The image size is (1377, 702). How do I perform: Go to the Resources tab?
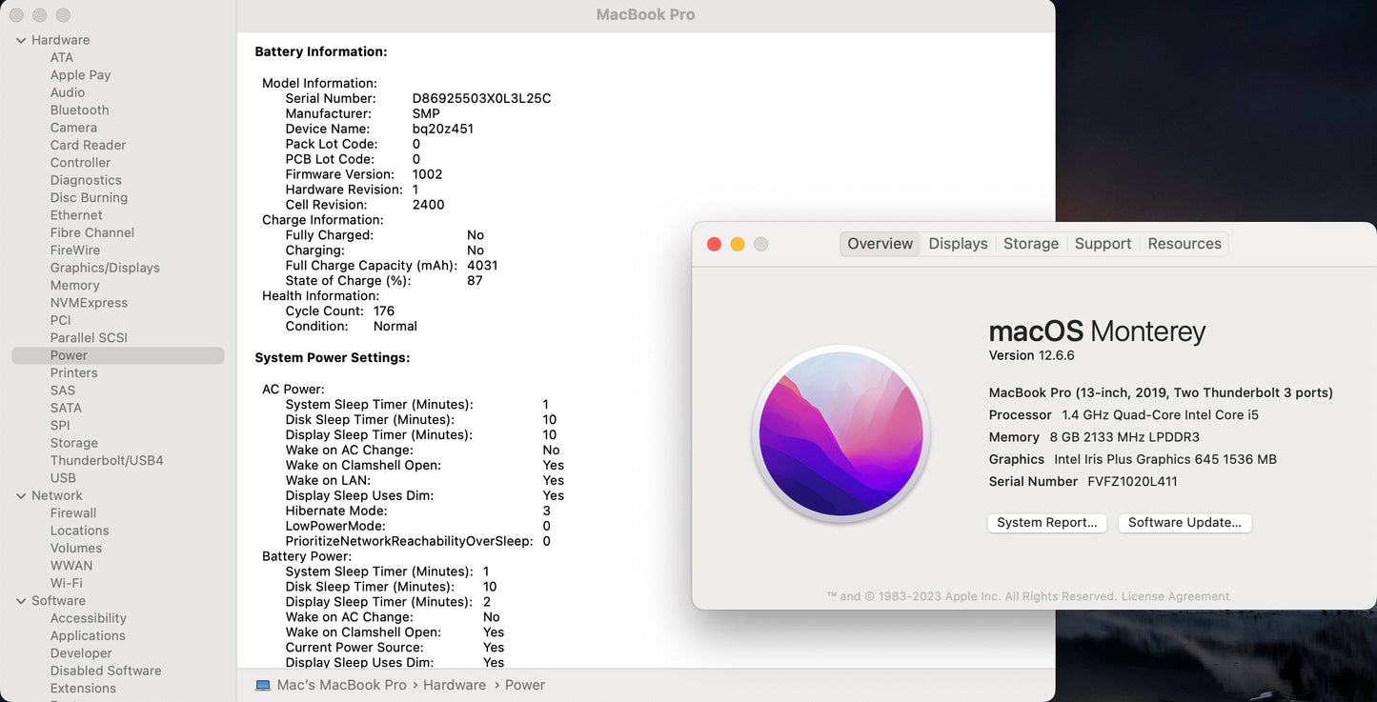point(1184,244)
